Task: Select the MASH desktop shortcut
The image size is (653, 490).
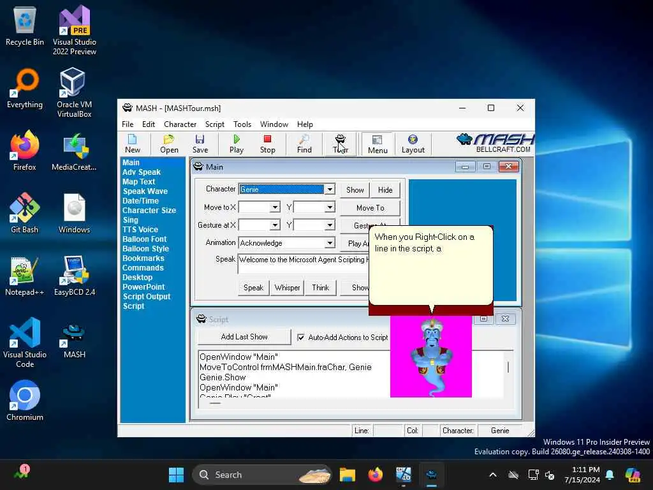Action: tap(74, 341)
